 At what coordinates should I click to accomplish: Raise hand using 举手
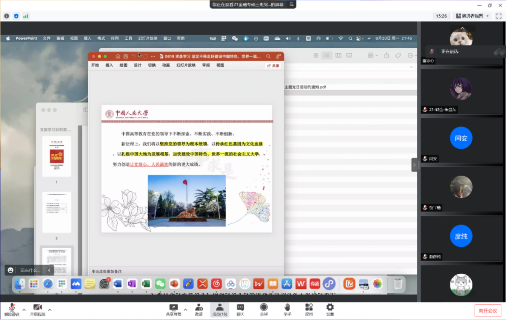(x=287, y=310)
